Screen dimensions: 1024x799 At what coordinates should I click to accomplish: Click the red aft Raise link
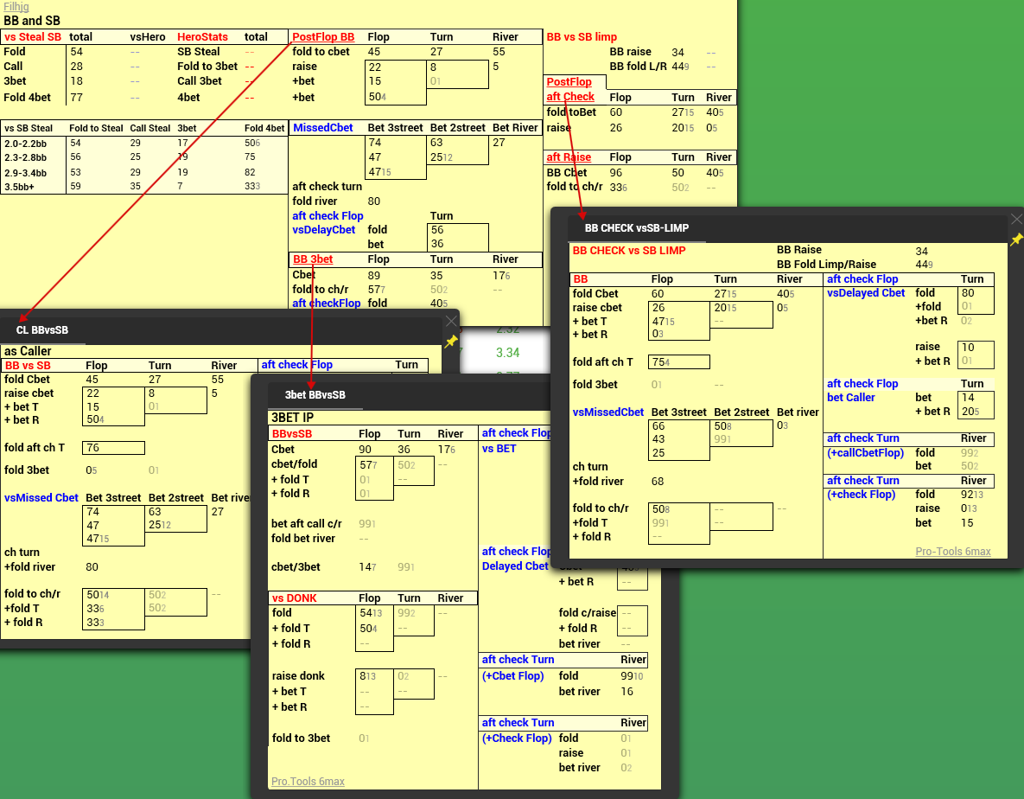569,157
